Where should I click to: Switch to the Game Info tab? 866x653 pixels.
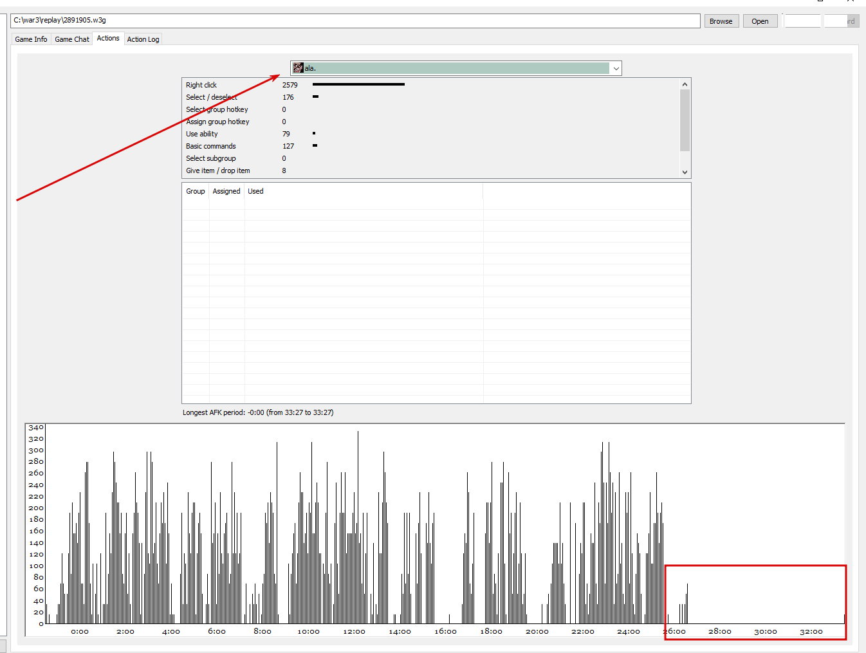click(x=31, y=39)
